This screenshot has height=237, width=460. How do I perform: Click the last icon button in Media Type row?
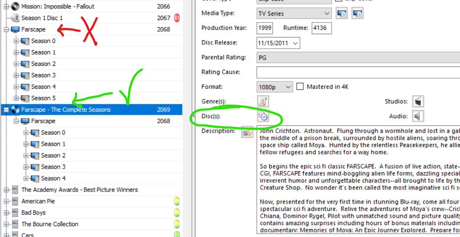[x=357, y=13]
